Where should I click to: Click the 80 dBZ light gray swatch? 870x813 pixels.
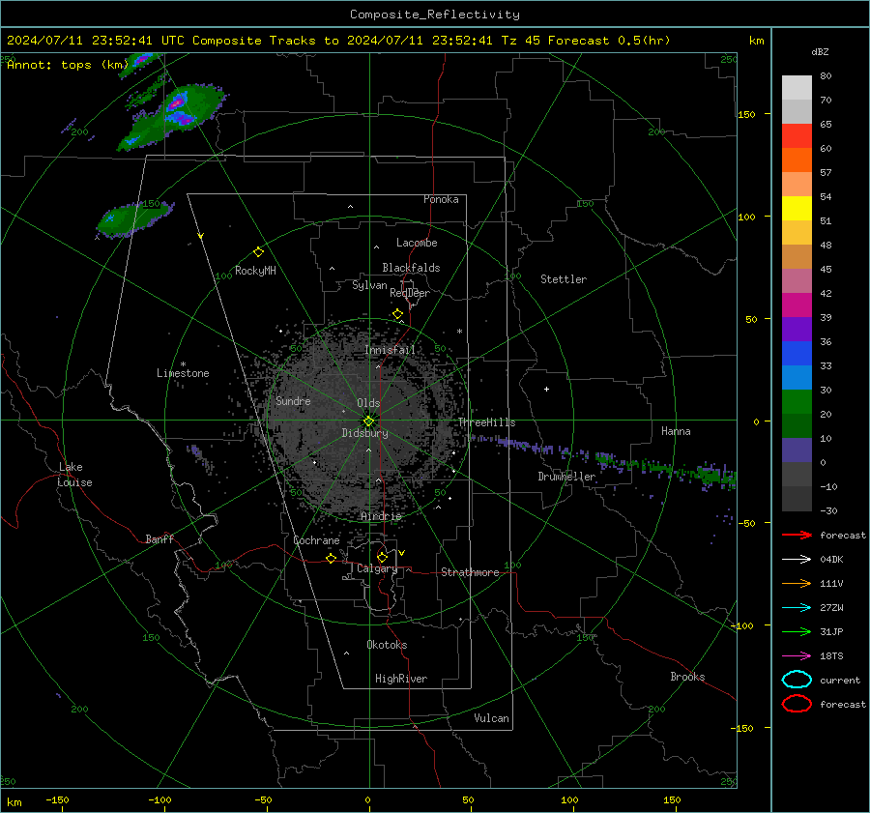pyautogui.click(x=797, y=88)
